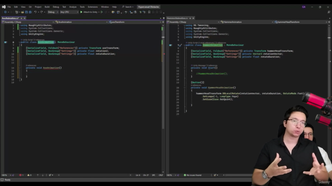Open the File menu
The width and height of the screenshot is (332, 186).
(9, 7)
